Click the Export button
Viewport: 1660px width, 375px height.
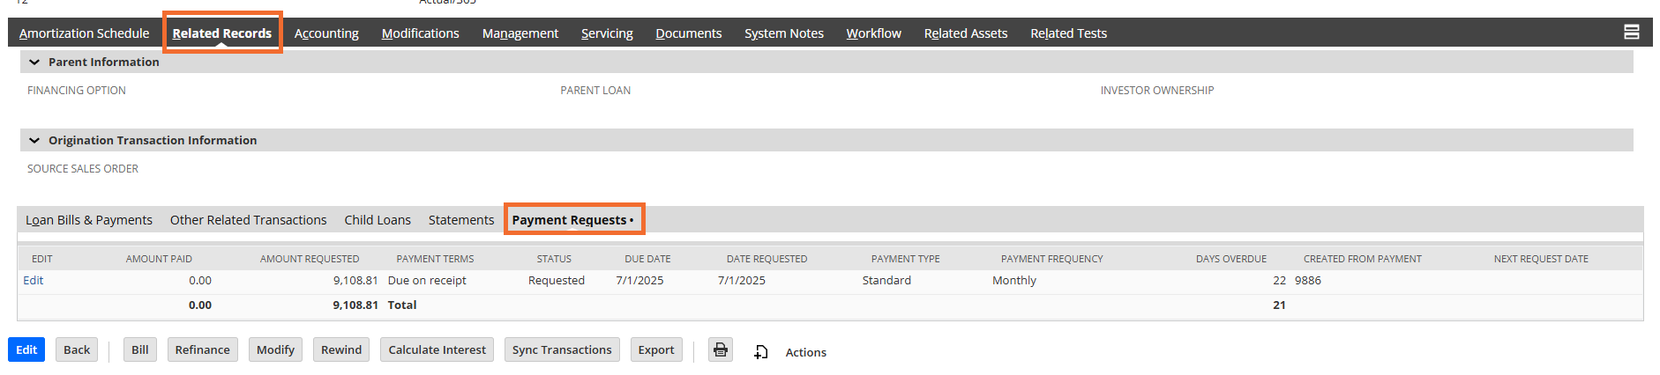point(655,349)
